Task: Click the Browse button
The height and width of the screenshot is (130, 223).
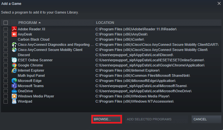Action: [106, 119]
